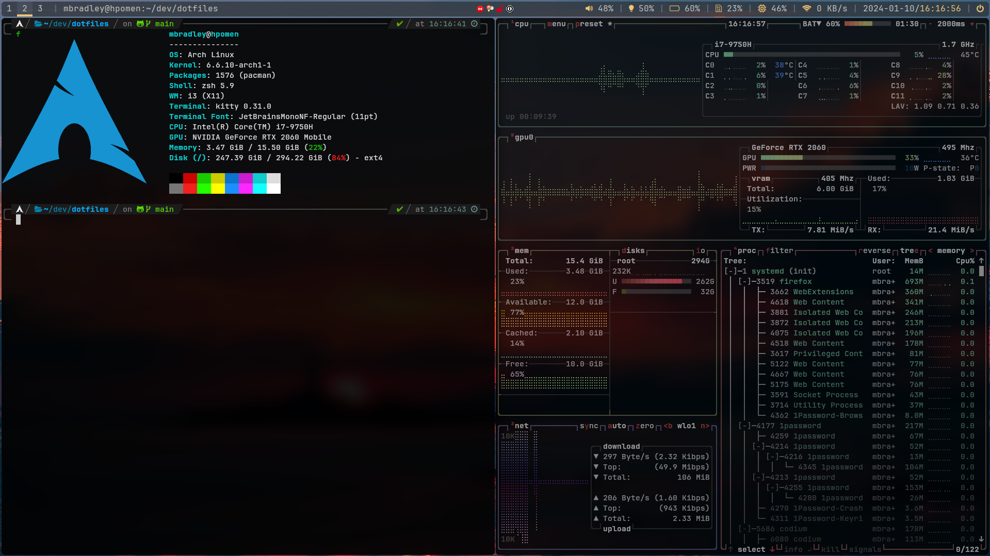
Task: Click the red MEGA tray icon
Action: pos(480,9)
